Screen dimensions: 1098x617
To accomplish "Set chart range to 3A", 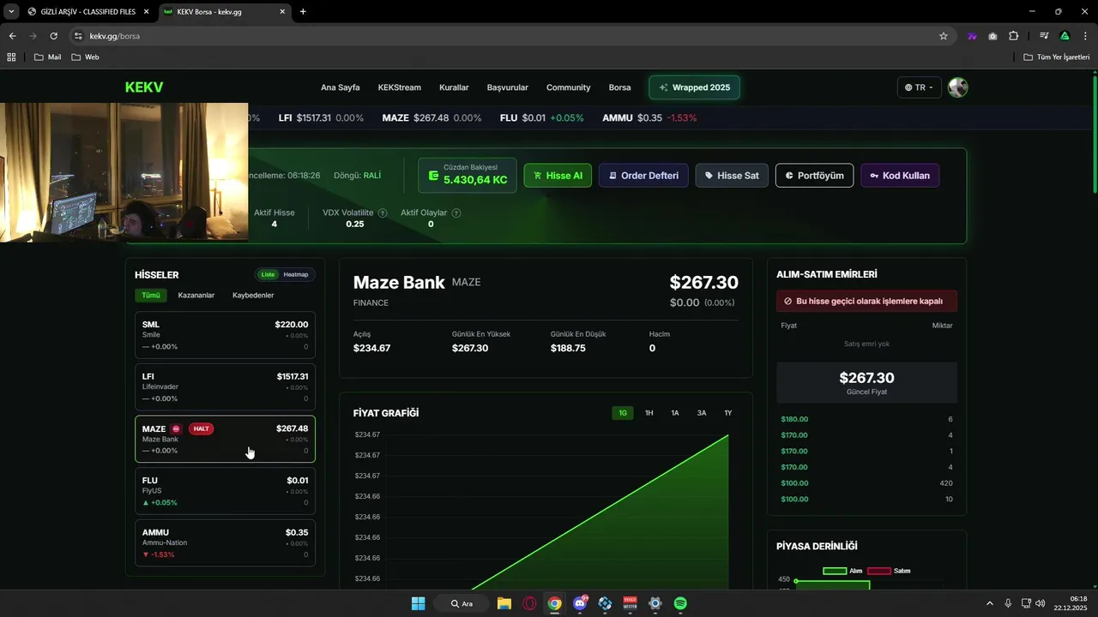I will coord(702,413).
